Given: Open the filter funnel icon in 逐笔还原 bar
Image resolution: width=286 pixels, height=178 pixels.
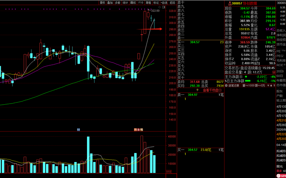Looking at the screenshot, I should [x=268, y=85].
